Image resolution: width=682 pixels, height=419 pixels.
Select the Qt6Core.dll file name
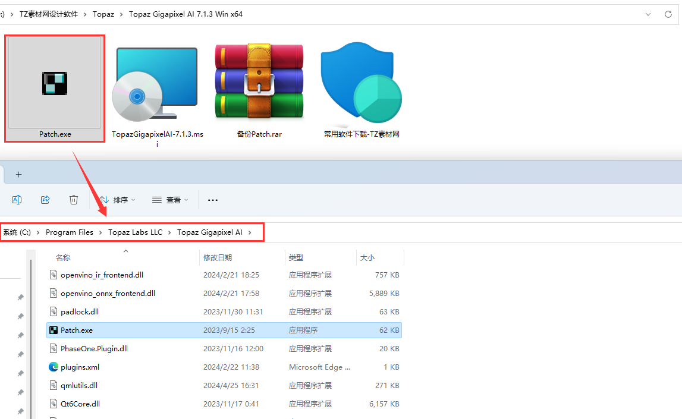(x=80, y=404)
